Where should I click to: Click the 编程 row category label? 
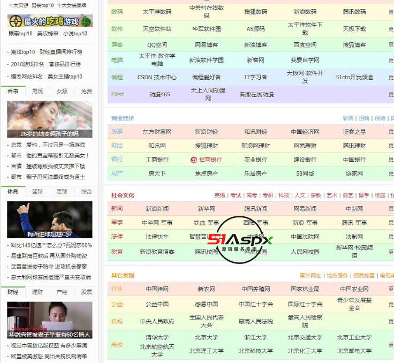[x=117, y=77]
